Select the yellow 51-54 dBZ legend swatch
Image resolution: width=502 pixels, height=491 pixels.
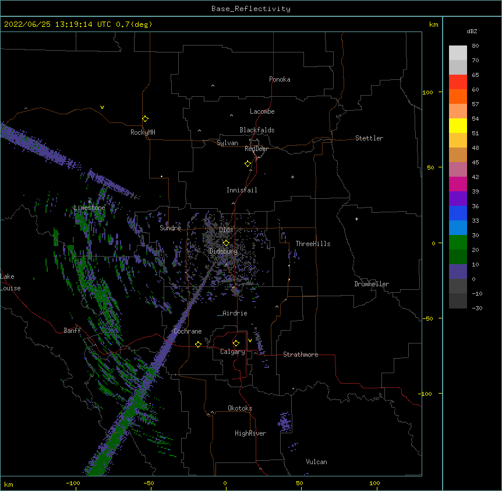[x=458, y=125]
